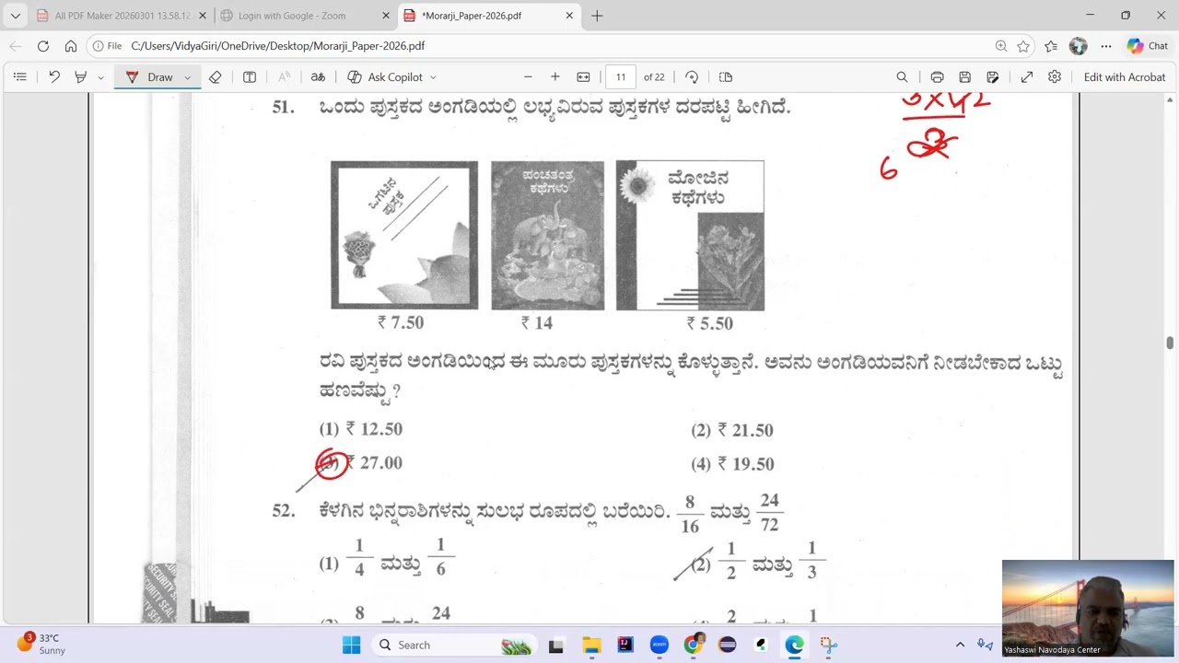Open Find in PDF search icon
The image size is (1179, 663).
tap(902, 77)
